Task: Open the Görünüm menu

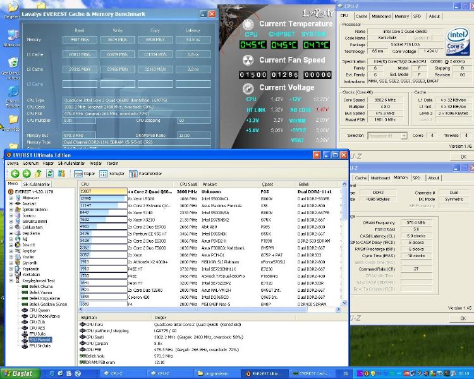Action: 30,163
